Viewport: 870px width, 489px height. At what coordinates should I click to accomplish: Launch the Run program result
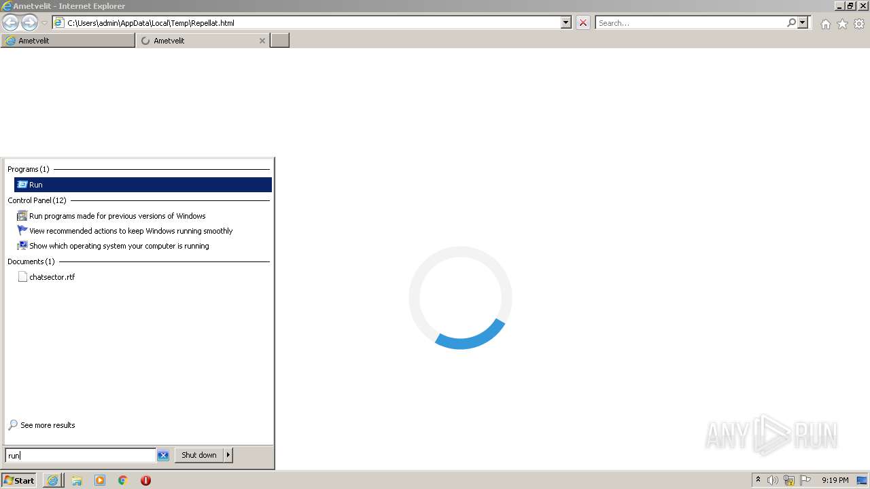point(143,185)
